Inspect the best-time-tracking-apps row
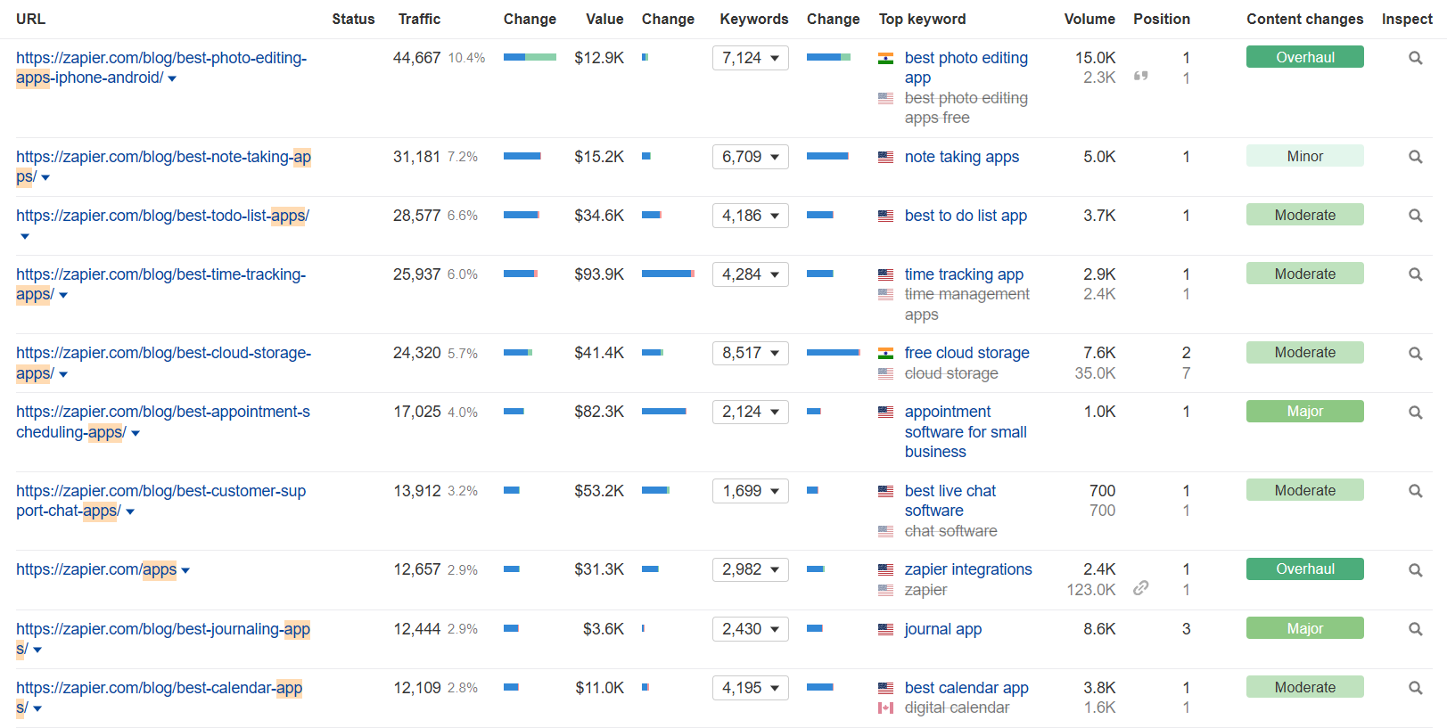Screen dimensions: 1447x728 coord(1415,274)
